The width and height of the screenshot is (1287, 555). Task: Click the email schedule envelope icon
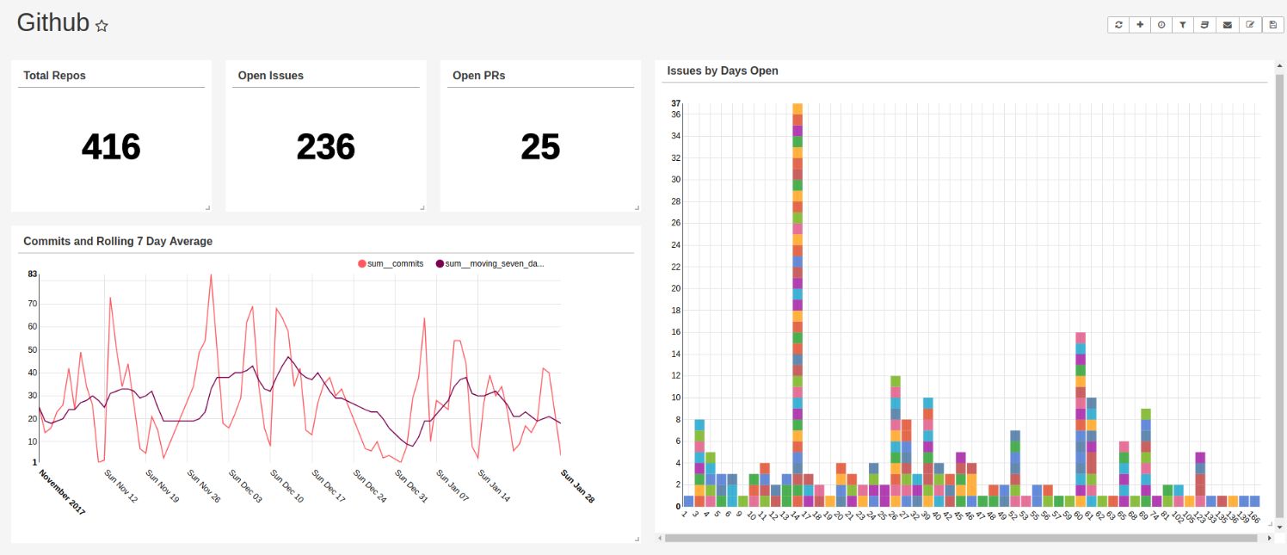coord(1227,24)
